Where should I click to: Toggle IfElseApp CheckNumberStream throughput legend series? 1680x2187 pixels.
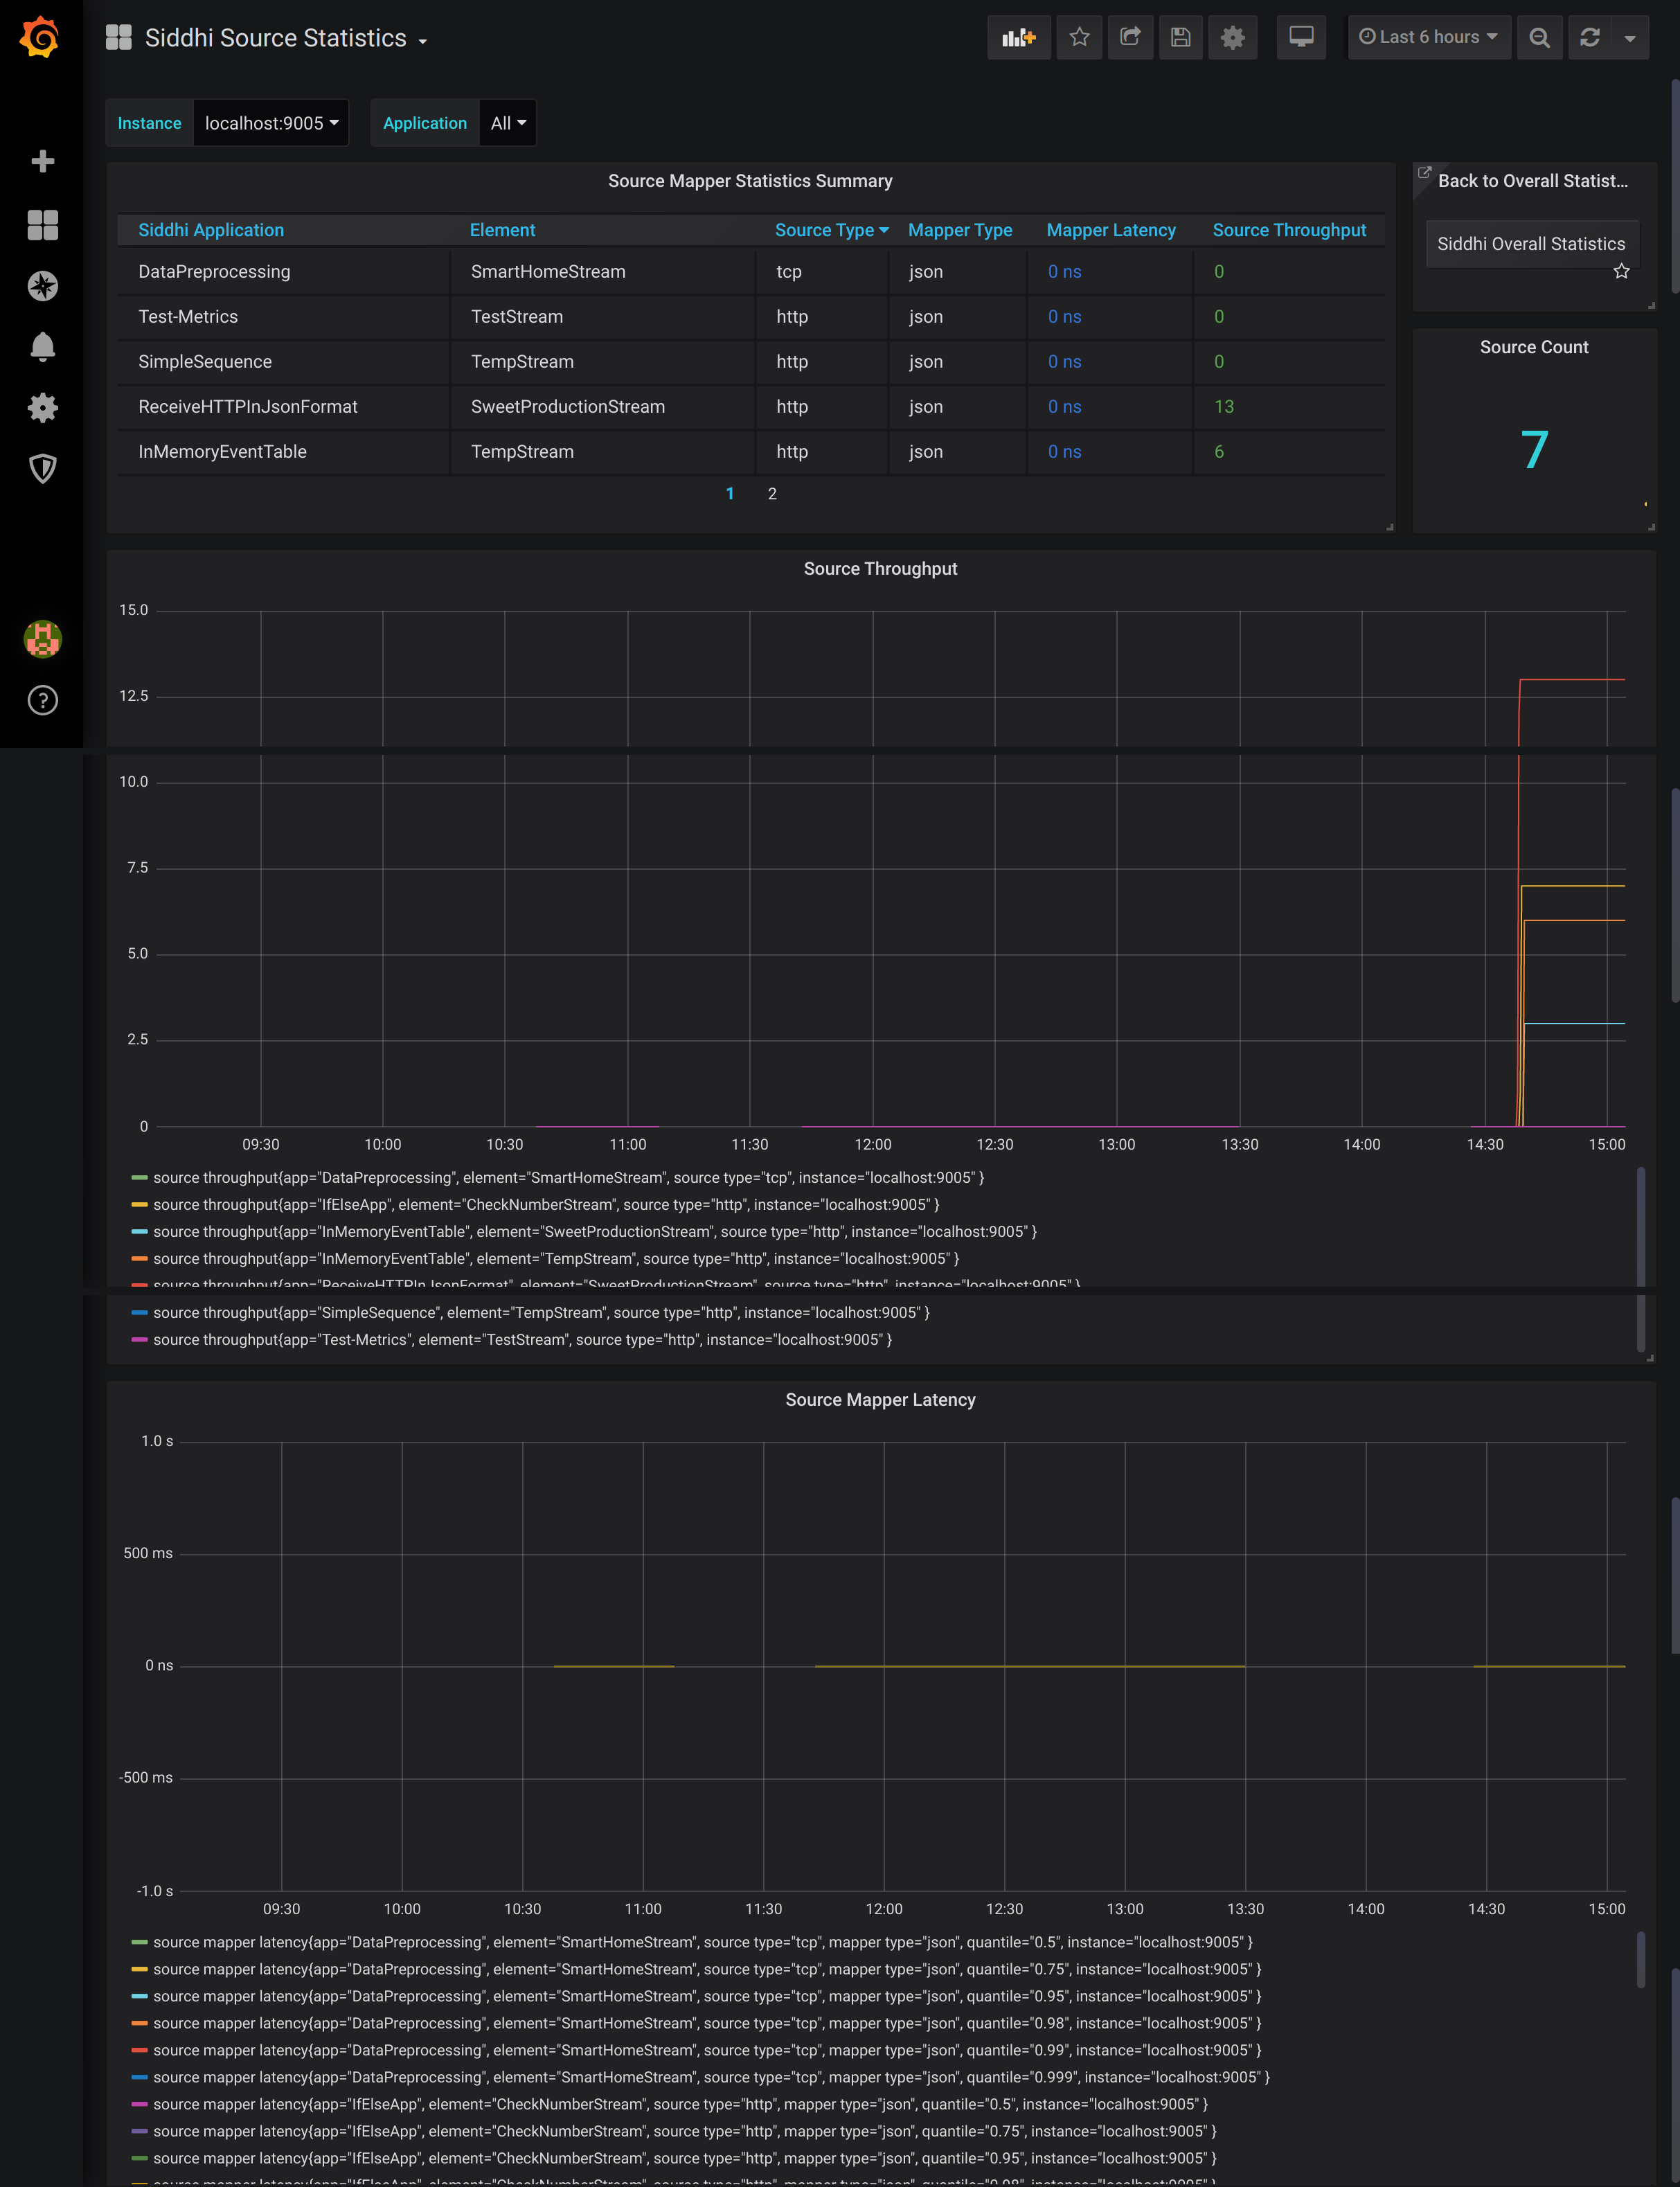tap(546, 1205)
